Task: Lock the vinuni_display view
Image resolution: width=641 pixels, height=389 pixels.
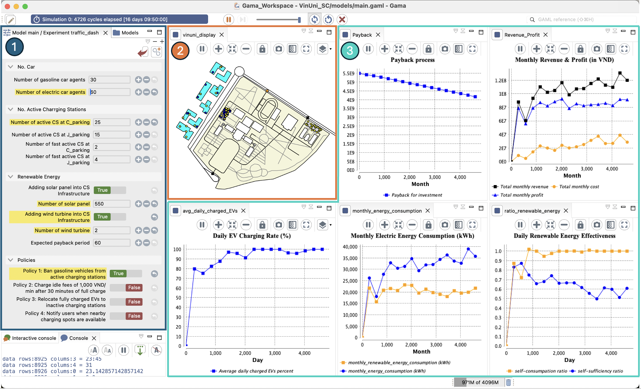Action: click(262, 49)
